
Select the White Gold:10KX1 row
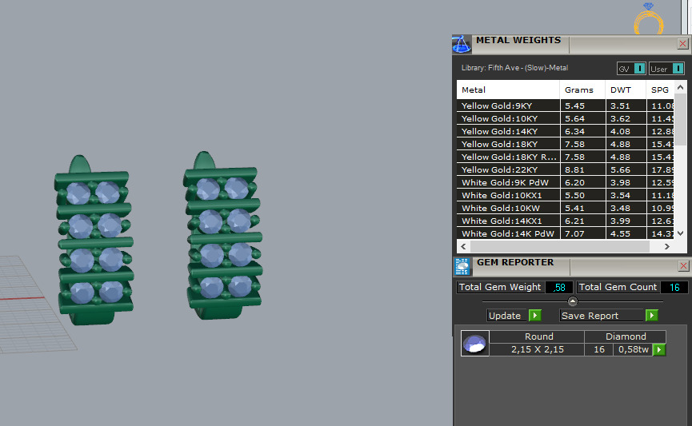566,195
